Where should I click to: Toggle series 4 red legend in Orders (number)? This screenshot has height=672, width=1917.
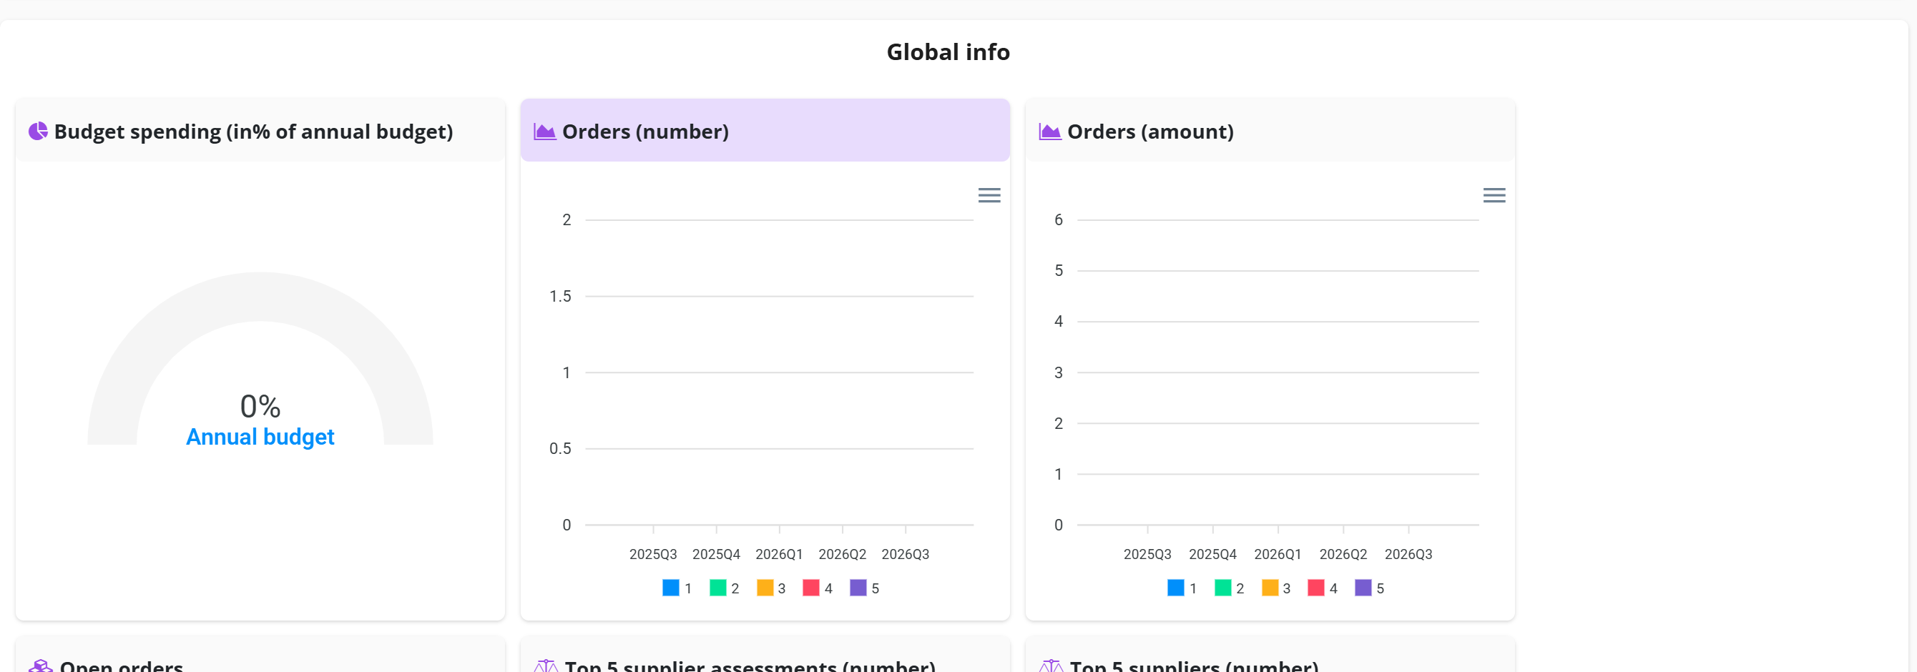(818, 588)
